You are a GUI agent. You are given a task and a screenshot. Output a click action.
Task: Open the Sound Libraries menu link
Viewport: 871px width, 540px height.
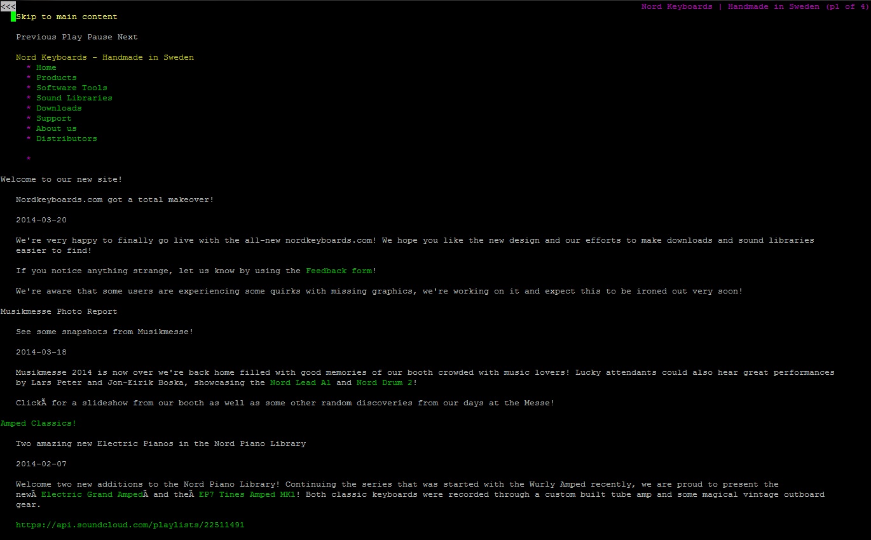click(74, 98)
